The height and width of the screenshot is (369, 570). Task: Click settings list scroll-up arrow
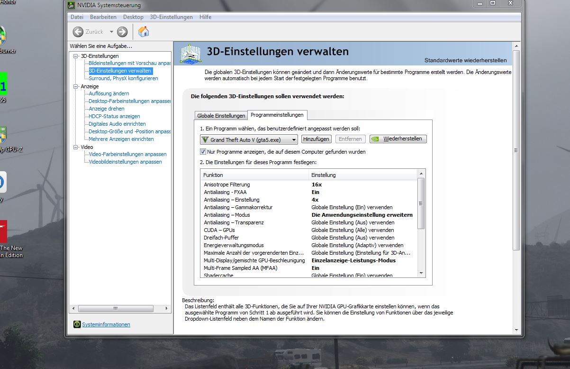421,174
